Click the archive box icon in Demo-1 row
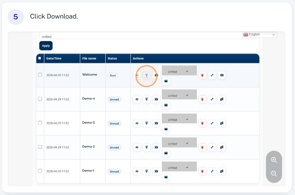The height and width of the screenshot is (195, 295). pyautogui.click(x=166, y=177)
